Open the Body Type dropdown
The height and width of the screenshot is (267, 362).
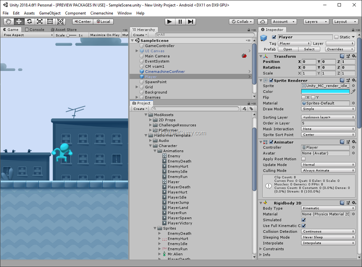pos(328,208)
